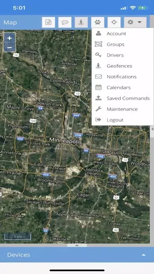
Task: Open the settings gear dropdown
Action: pos(135,22)
